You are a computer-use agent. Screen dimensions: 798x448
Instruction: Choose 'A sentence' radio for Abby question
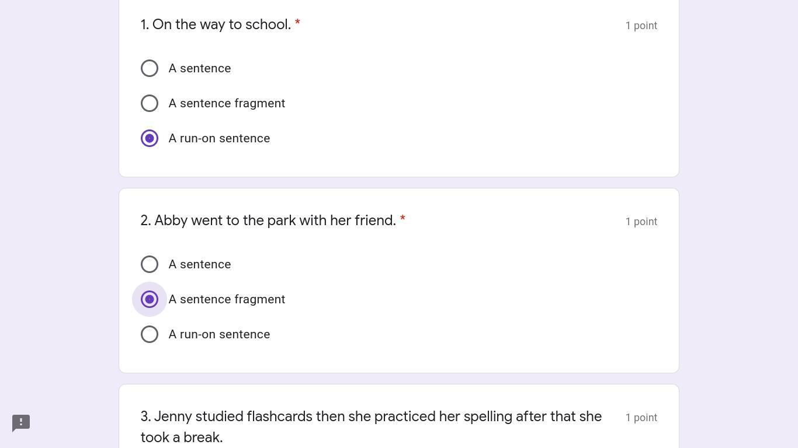(x=150, y=264)
